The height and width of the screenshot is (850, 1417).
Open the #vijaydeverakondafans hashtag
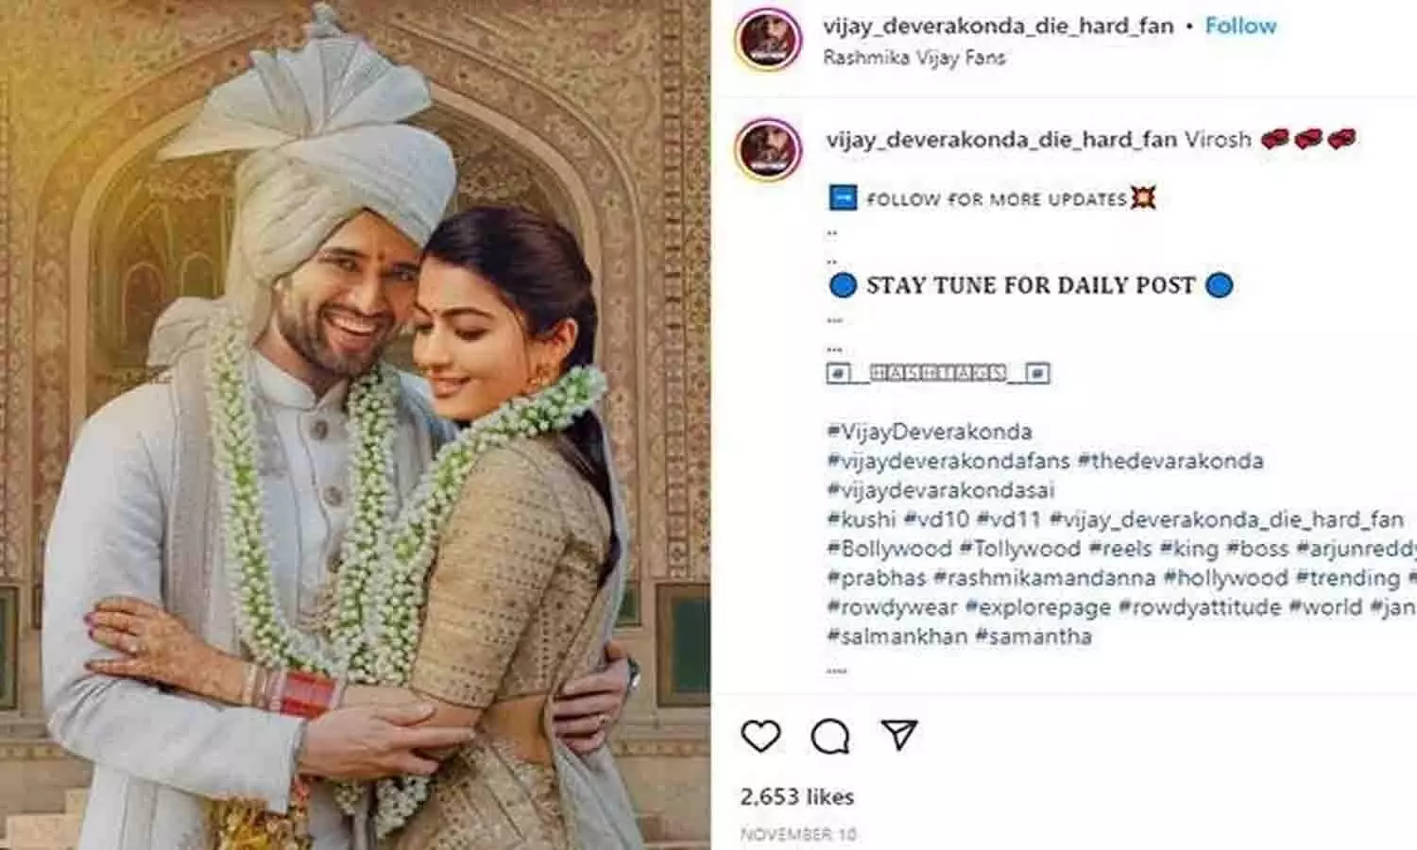pos(948,461)
